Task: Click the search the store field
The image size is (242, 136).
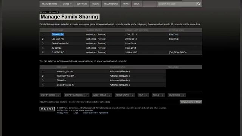Action: coord(177,4)
